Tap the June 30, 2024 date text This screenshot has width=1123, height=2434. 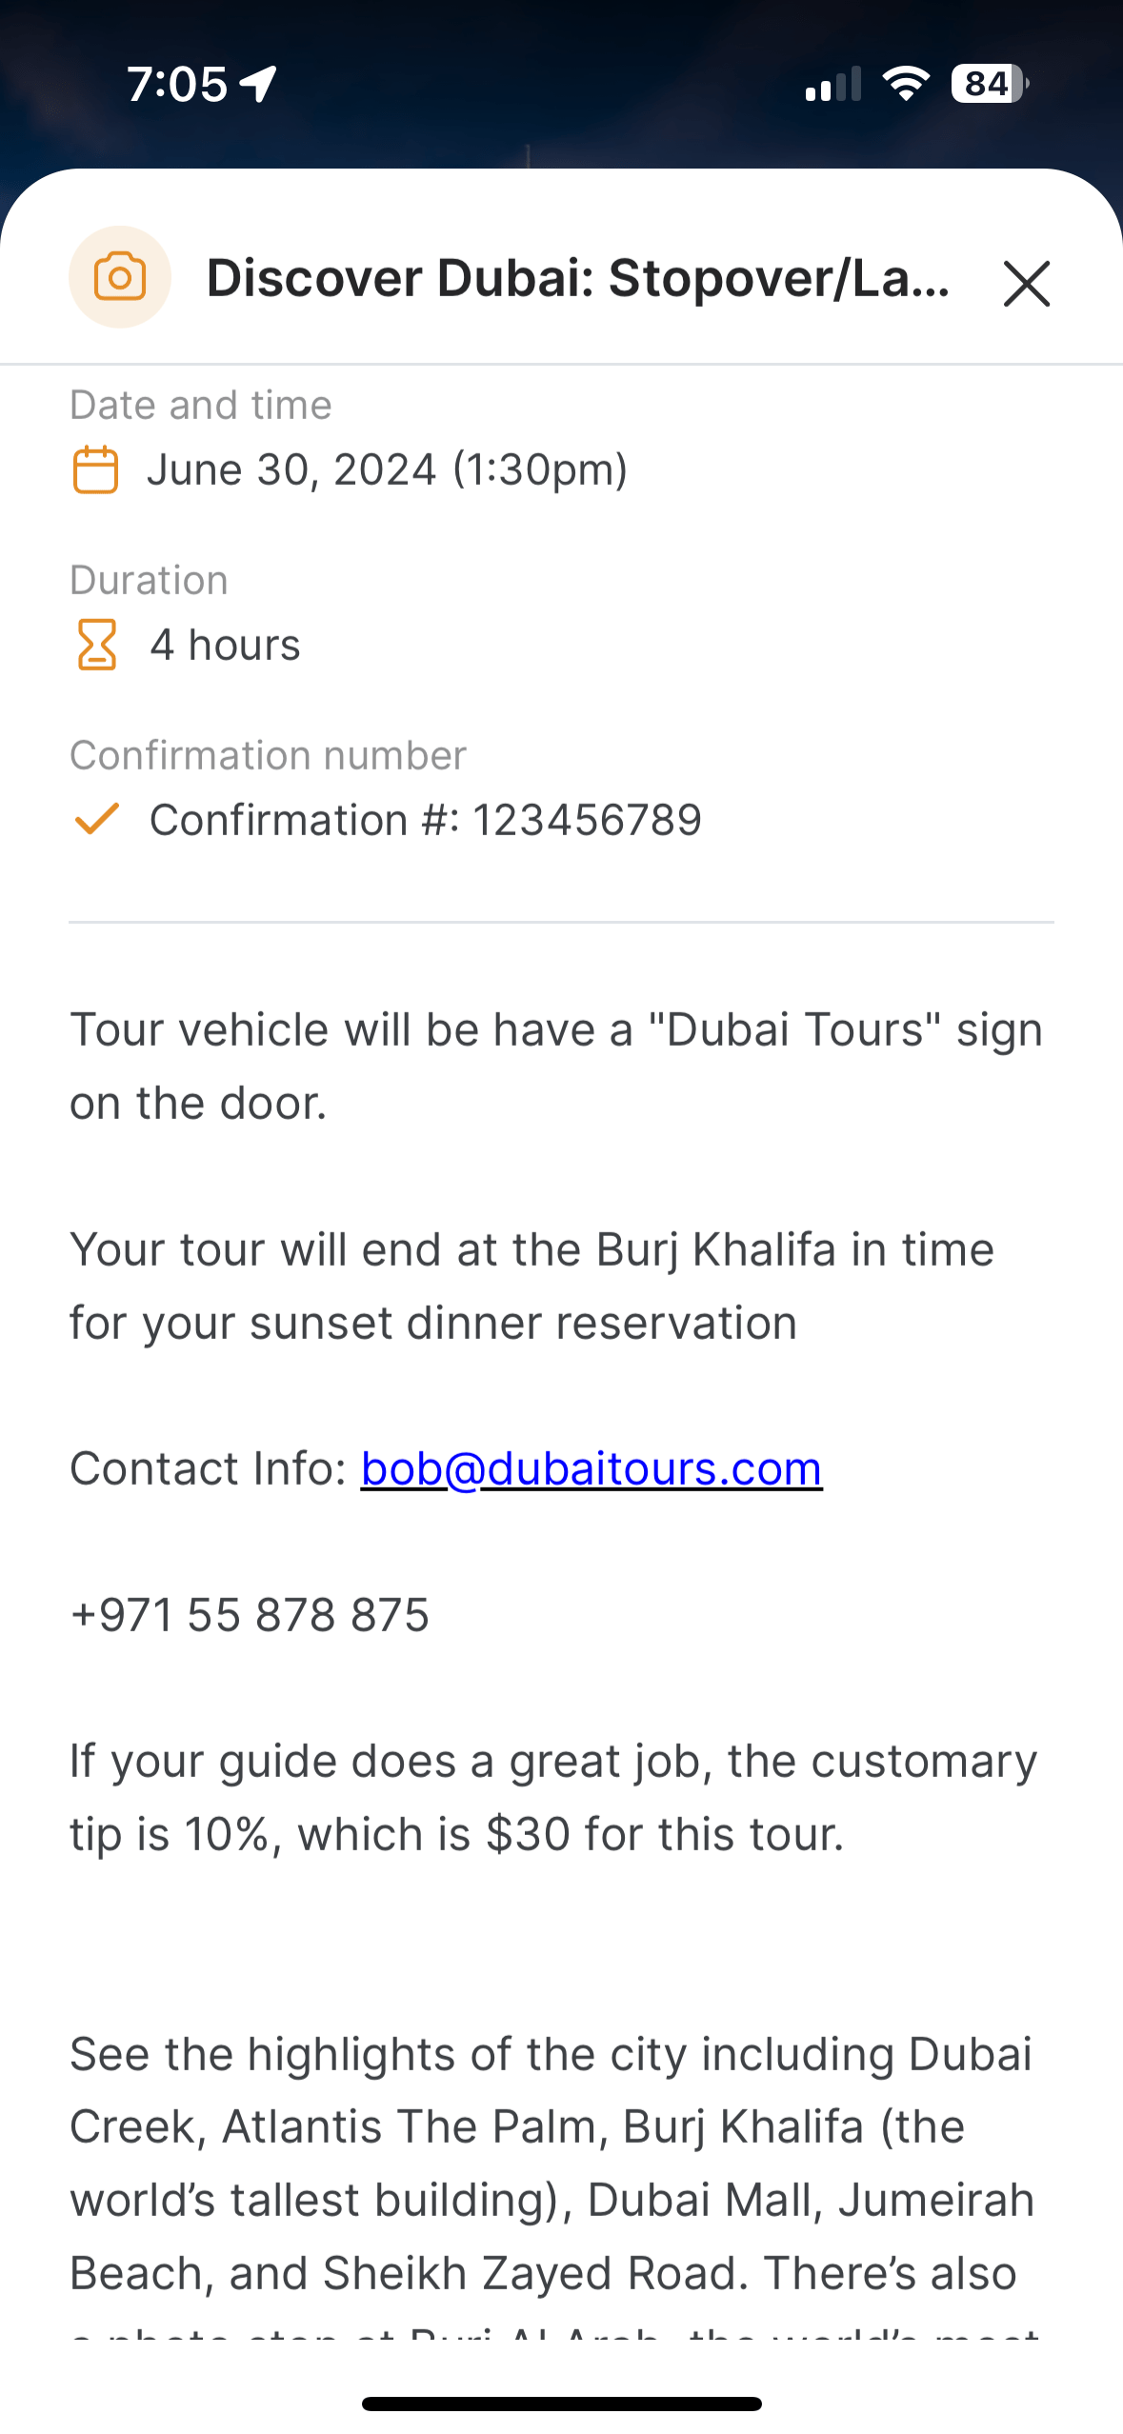click(387, 469)
